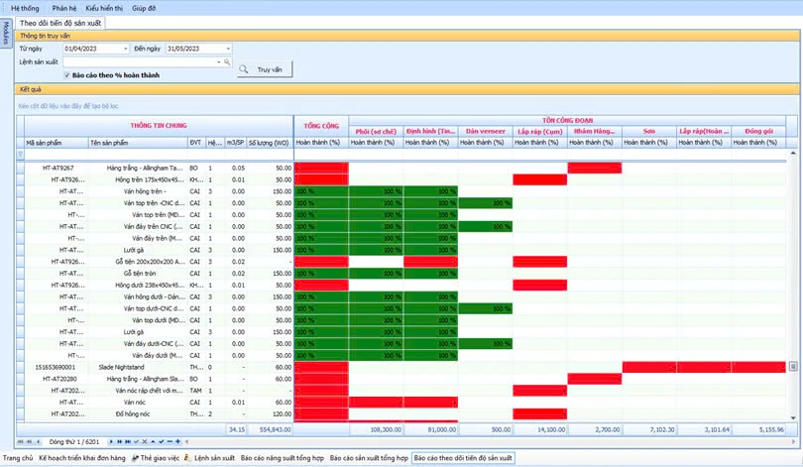
Task: Select 'Báo cáo theo dõi tiến độ sản xuất' bottom tab
Action: coord(463,458)
